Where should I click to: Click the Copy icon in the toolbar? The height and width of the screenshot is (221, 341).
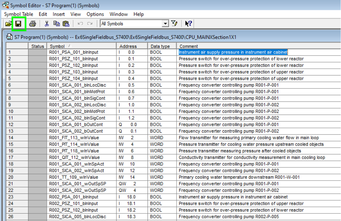56,24
